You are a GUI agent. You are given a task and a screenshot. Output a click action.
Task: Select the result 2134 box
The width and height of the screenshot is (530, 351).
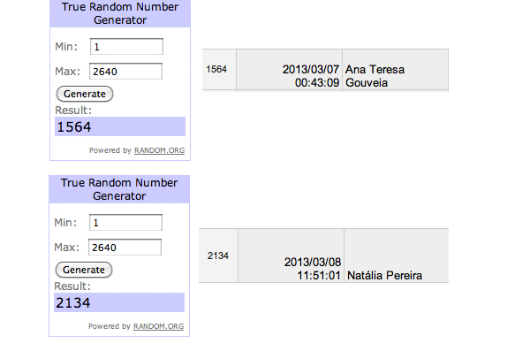(x=119, y=302)
